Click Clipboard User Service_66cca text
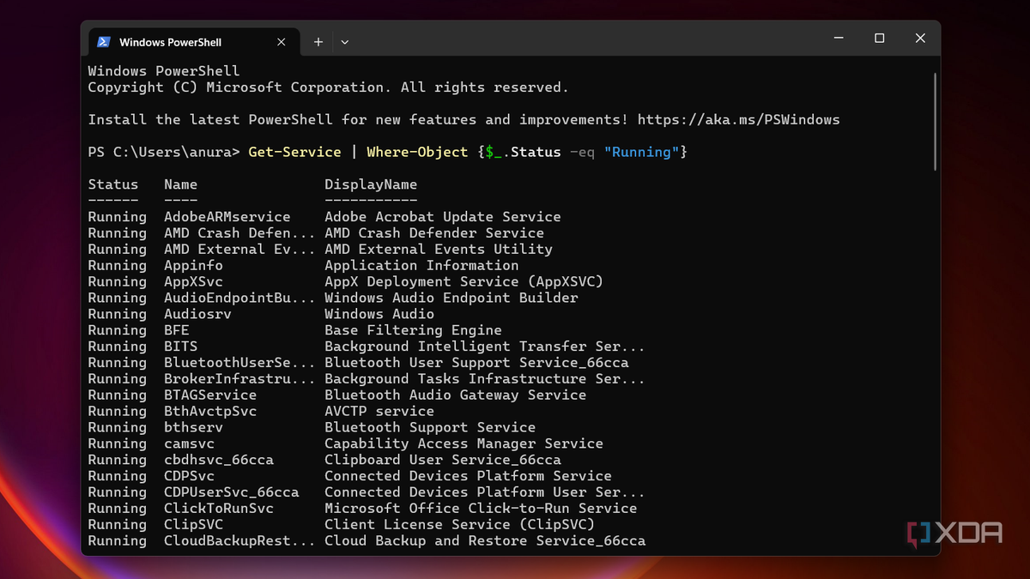Image resolution: width=1030 pixels, height=579 pixels. point(442,460)
